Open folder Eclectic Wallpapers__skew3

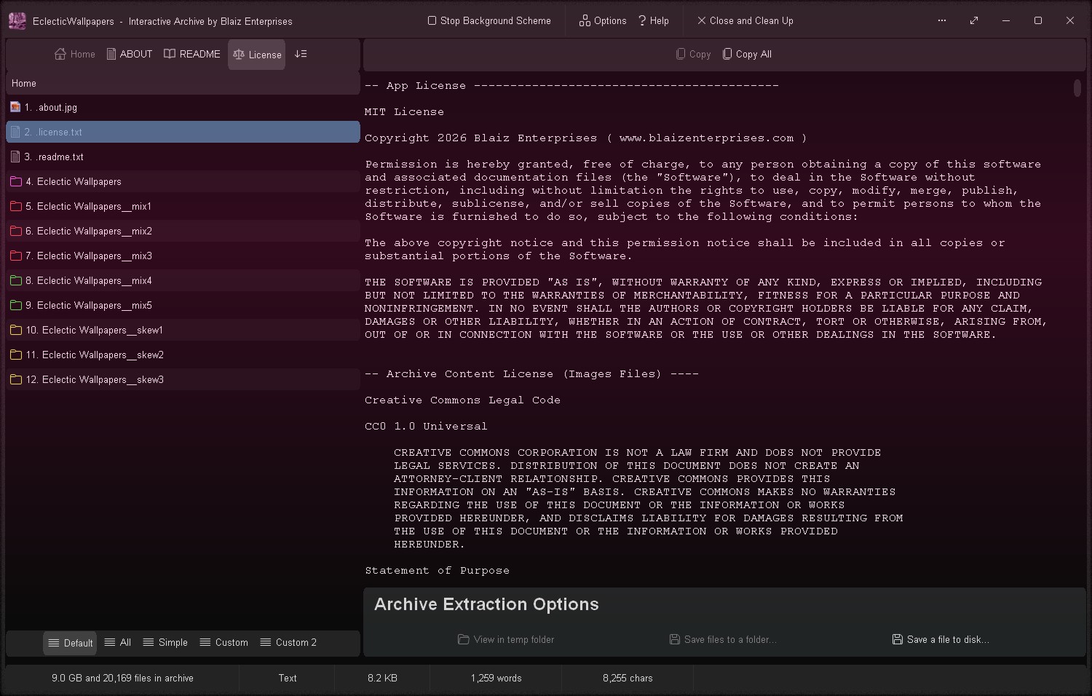pyautogui.click(x=183, y=380)
